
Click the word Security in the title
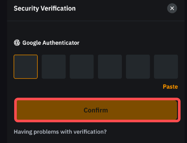26,8
